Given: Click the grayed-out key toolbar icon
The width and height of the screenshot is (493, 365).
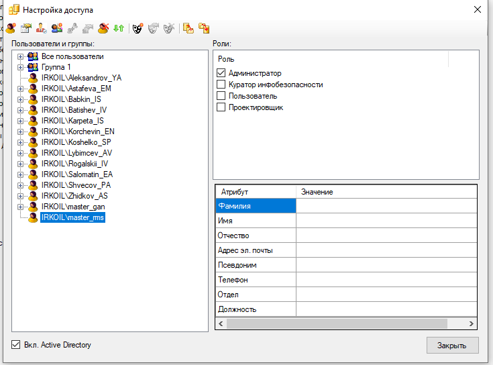Looking at the screenshot, I should (x=72, y=28).
